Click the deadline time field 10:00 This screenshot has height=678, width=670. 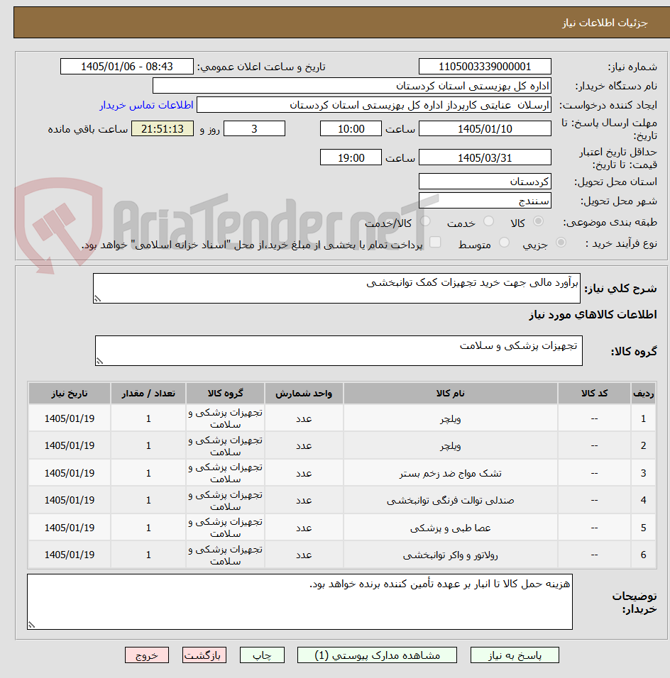click(351, 129)
